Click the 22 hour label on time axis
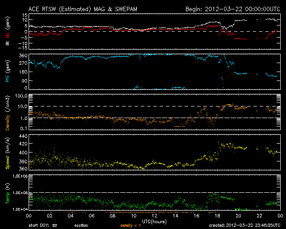Viewport: 286px width, 229px height. click(x=259, y=216)
